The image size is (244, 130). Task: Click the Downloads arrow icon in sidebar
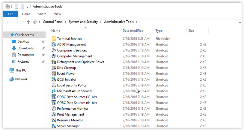(14, 48)
